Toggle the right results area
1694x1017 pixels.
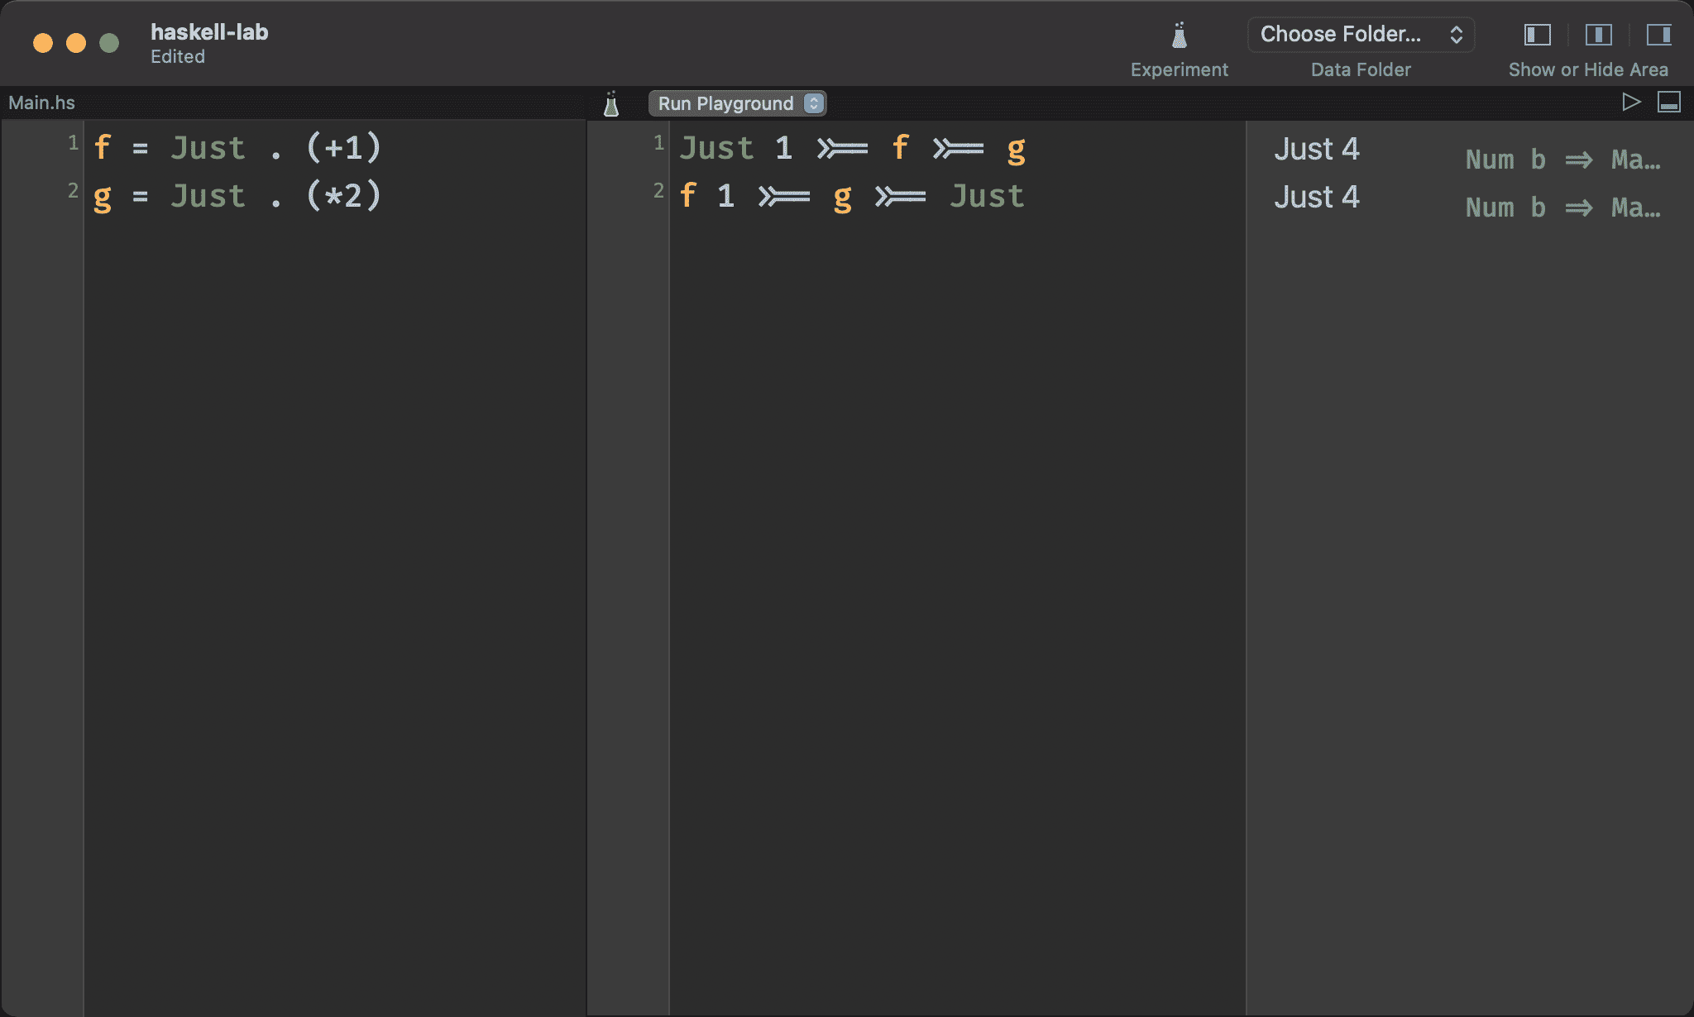(1659, 35)
